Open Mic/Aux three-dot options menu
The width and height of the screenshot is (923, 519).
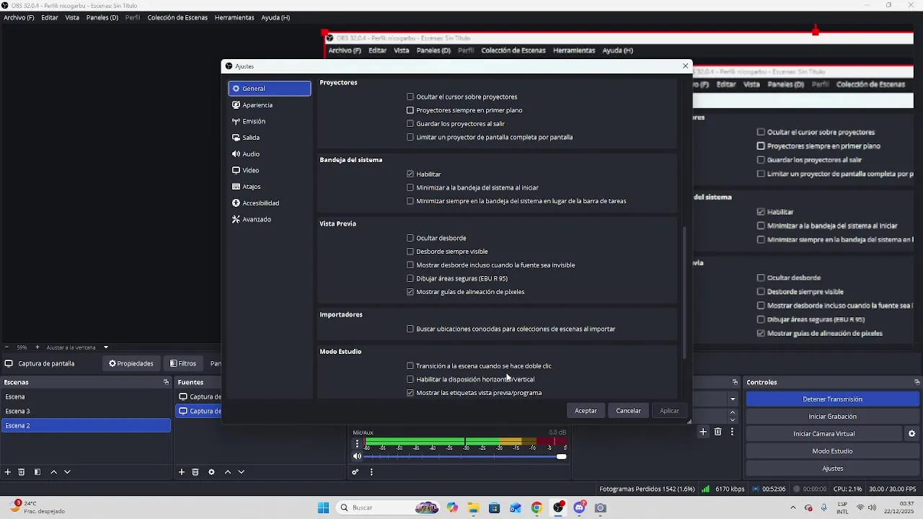tap(357, 443)
